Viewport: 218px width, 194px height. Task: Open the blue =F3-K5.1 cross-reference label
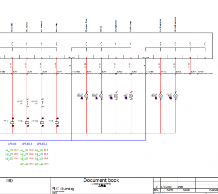click(27, 144)
